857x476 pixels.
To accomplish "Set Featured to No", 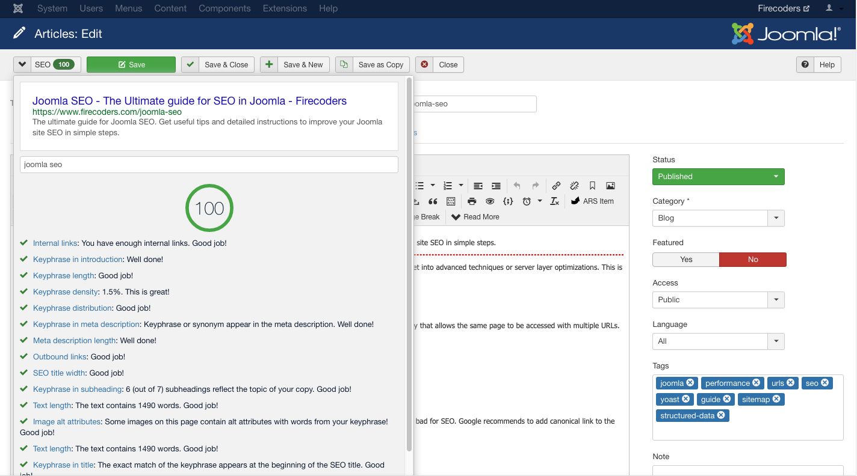I will (x=753, y=260).
